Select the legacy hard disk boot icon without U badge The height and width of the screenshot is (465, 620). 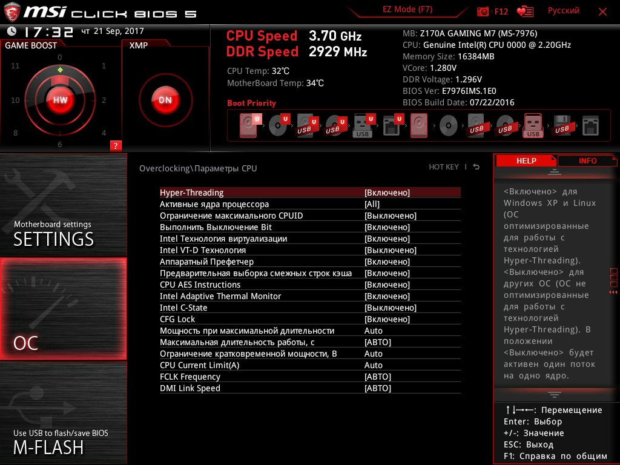[x=419, y=125]
